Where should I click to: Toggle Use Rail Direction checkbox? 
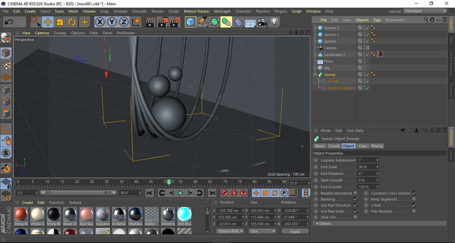point(355,205)
